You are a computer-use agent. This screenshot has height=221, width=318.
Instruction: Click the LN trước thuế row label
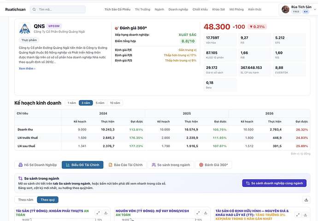click(28, 138)
